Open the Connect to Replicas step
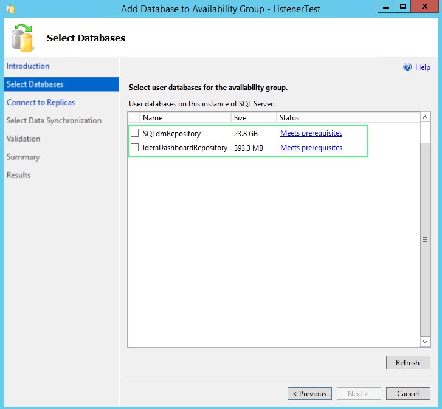This screenshot has height=409, width=442. pos(41,102)
